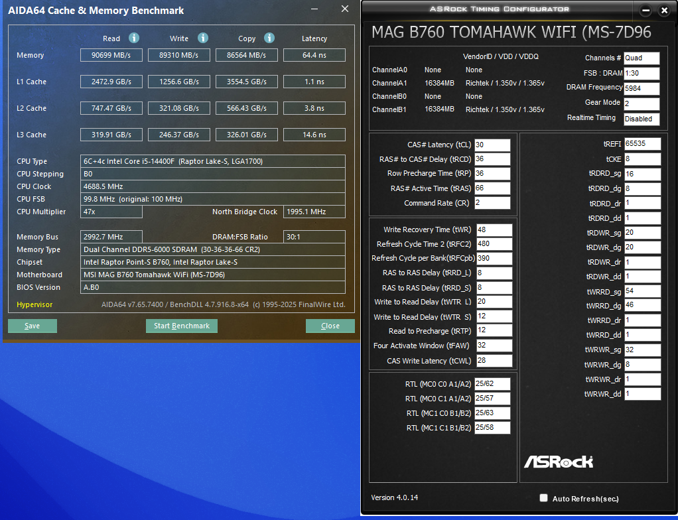Click the ASRock logo
Viewport: 678px width, 520px height.
pyautogui.click(x=559, y=462)
